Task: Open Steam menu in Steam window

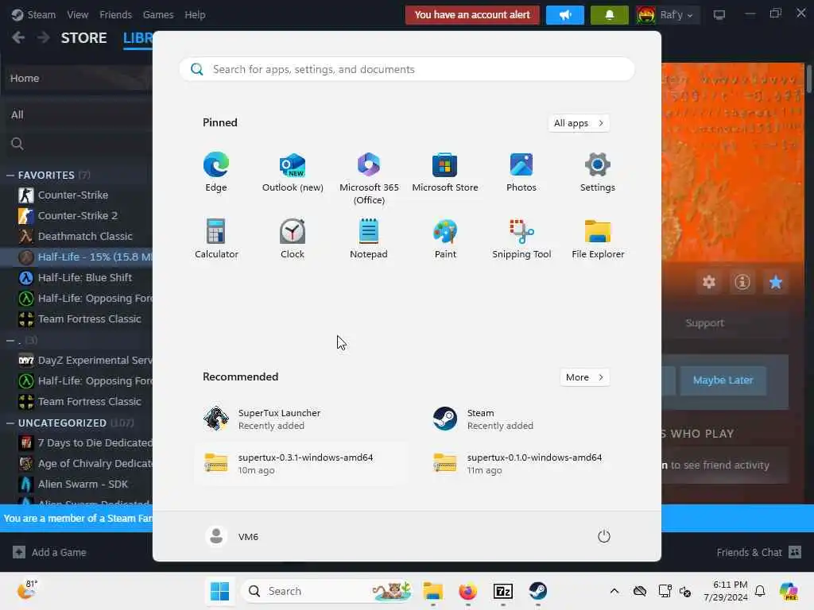Action: tap(41, 14)
